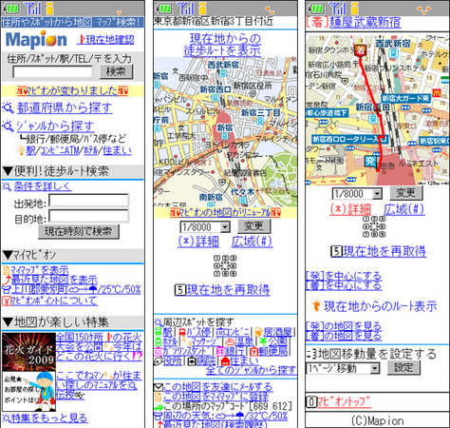Click the 出発地 input field
The width and height of the screenshot is (450, 428).
tap(88, 201)
